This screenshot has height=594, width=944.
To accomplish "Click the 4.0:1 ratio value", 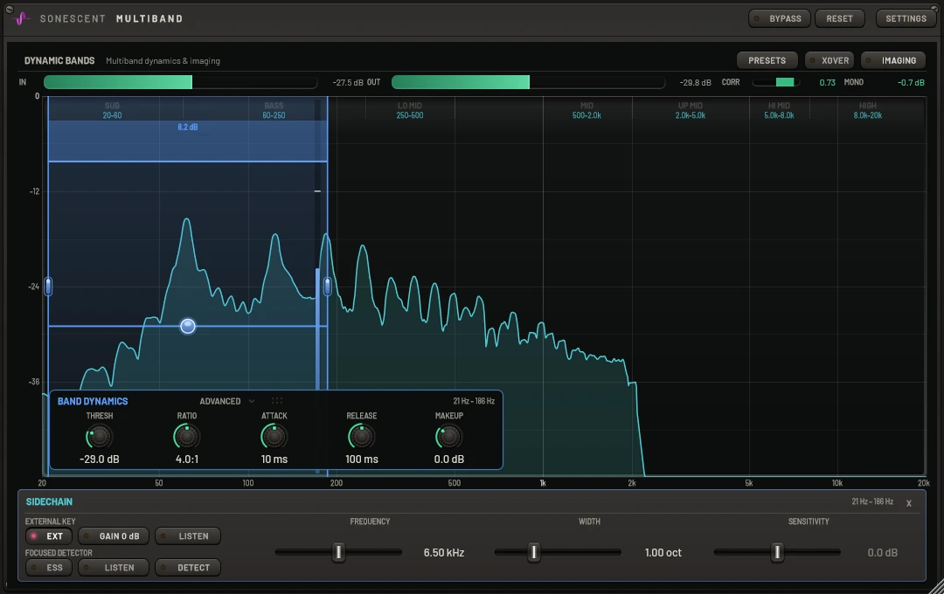I will point(187,459).
